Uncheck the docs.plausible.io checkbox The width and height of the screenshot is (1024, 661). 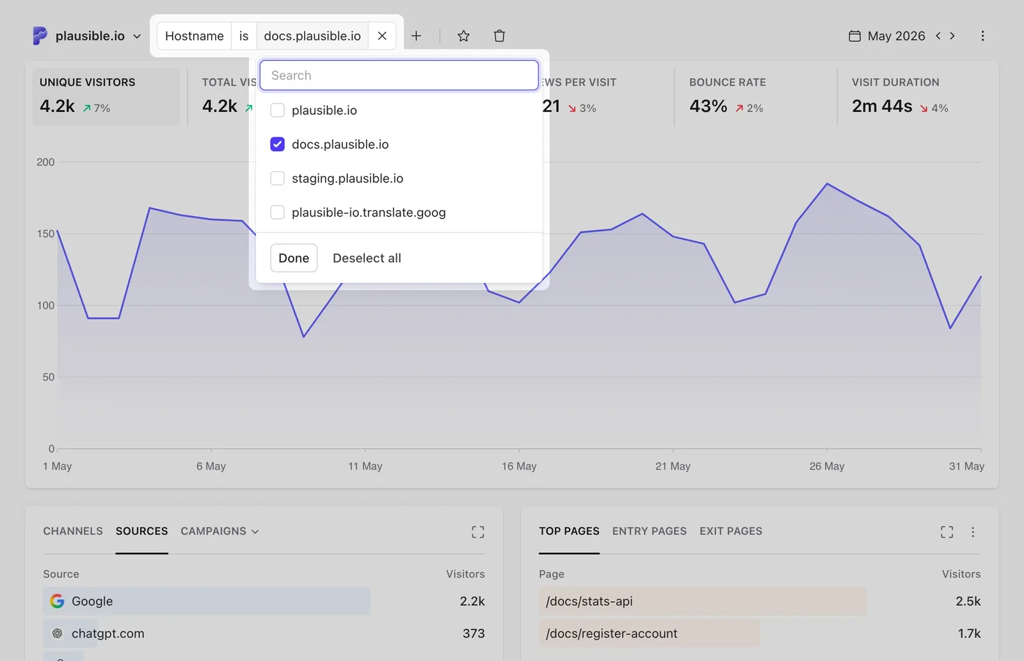(x=277, y=144)
